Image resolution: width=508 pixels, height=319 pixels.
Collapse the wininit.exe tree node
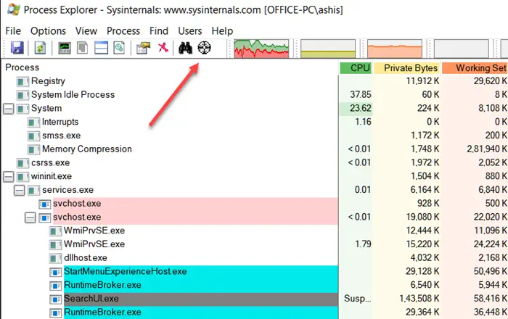click(9, 177)
